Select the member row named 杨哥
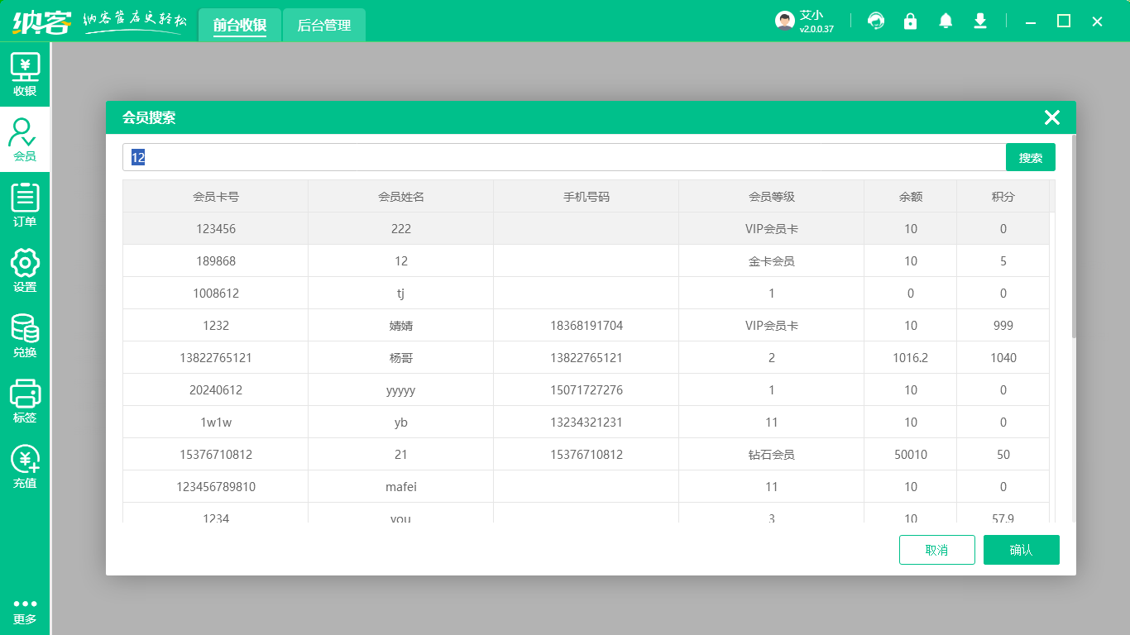 [x=401, y=358]
